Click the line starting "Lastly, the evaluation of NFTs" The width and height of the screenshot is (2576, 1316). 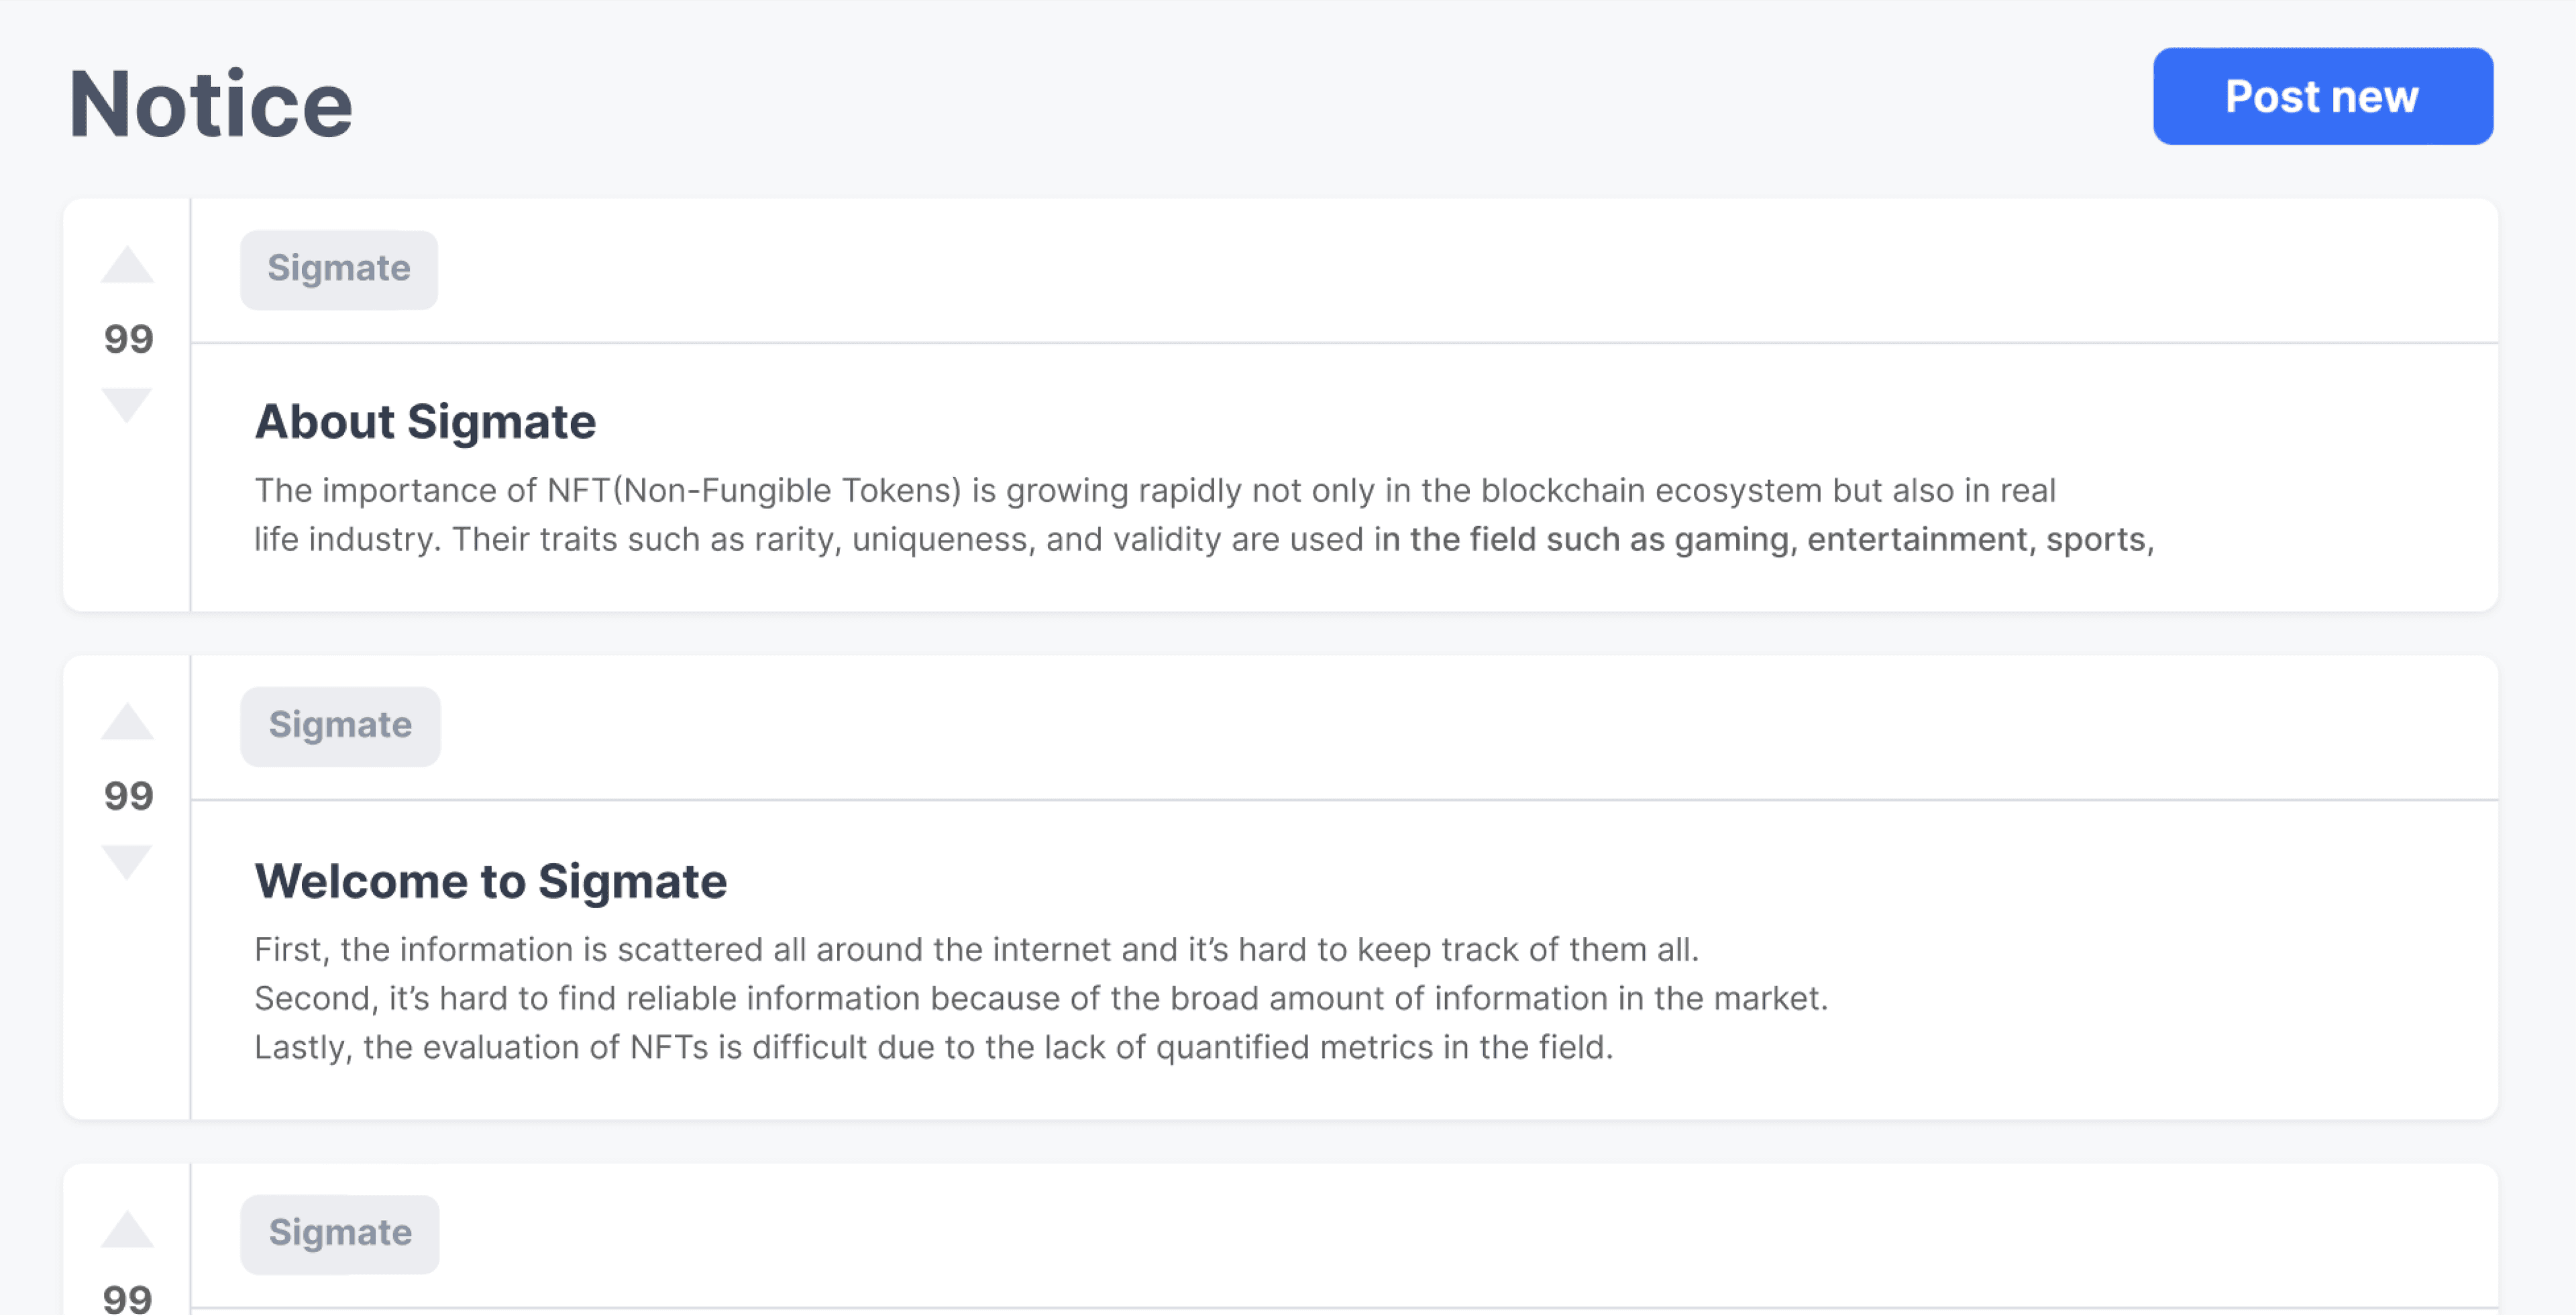click(933, 1047)
